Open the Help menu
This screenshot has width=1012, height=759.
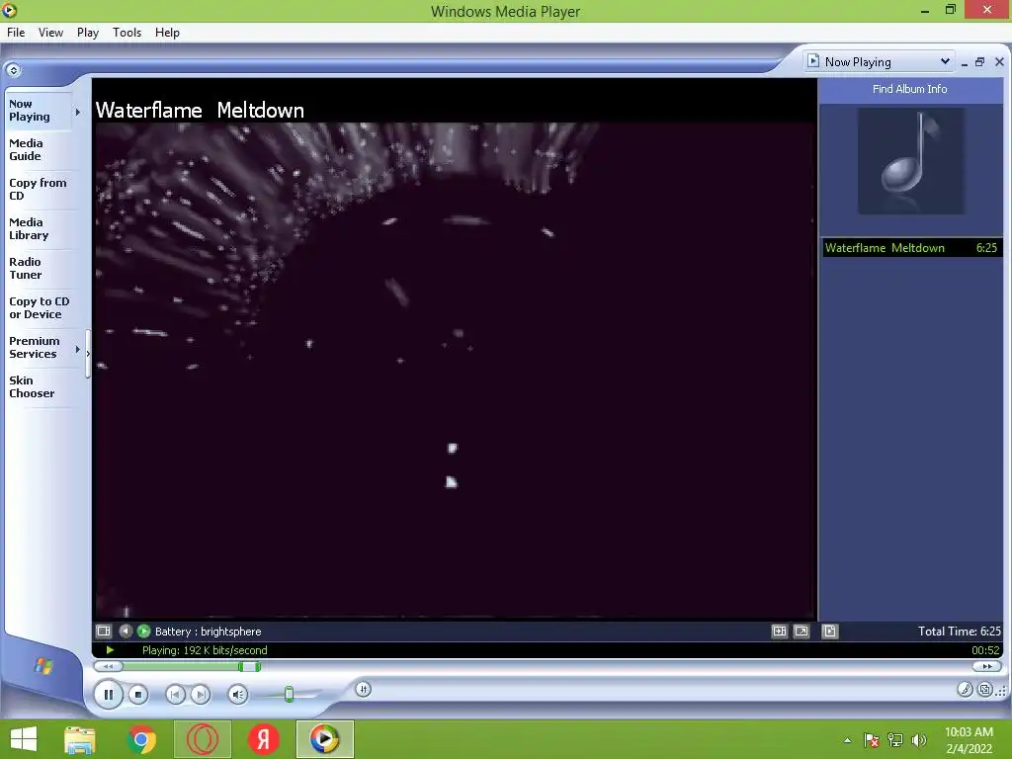(x=167, y=33)
